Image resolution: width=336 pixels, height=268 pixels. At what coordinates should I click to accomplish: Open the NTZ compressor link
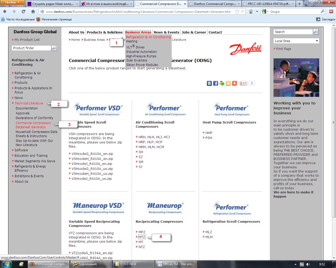(141, 247)
